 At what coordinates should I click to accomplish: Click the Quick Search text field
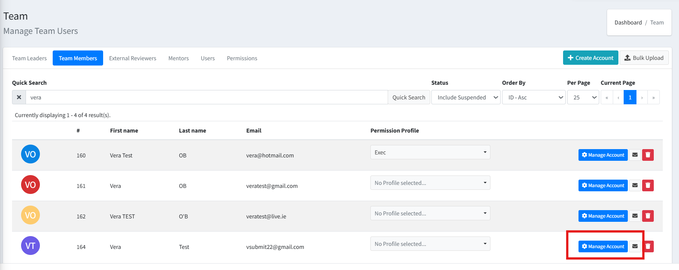point(206,97)
